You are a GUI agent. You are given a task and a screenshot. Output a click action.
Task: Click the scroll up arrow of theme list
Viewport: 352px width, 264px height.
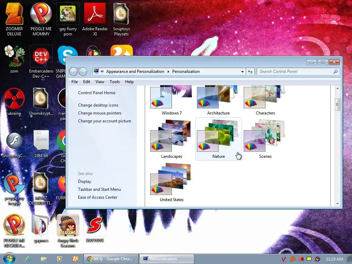(338, 88)
